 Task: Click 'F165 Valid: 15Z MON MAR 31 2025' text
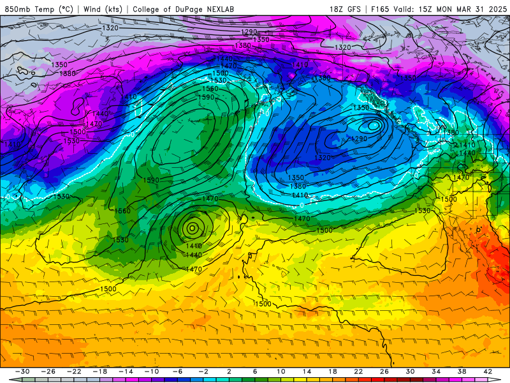click(439, 9)
